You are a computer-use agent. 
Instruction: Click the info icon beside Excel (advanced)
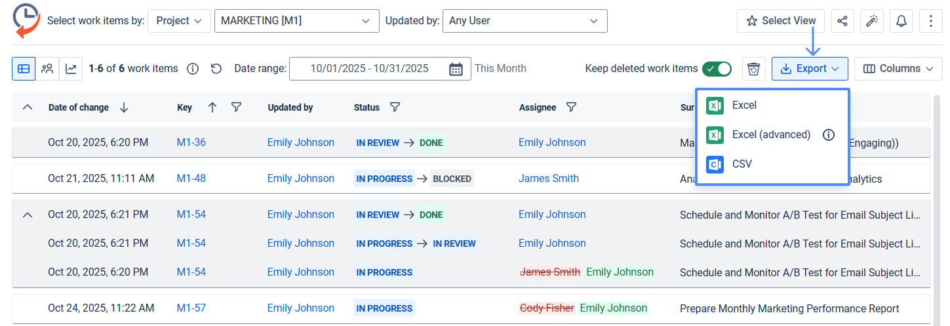[829, 135]
